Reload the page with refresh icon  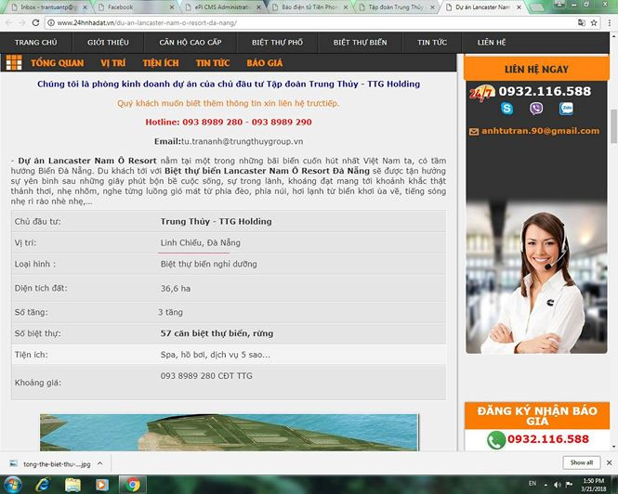35,23
